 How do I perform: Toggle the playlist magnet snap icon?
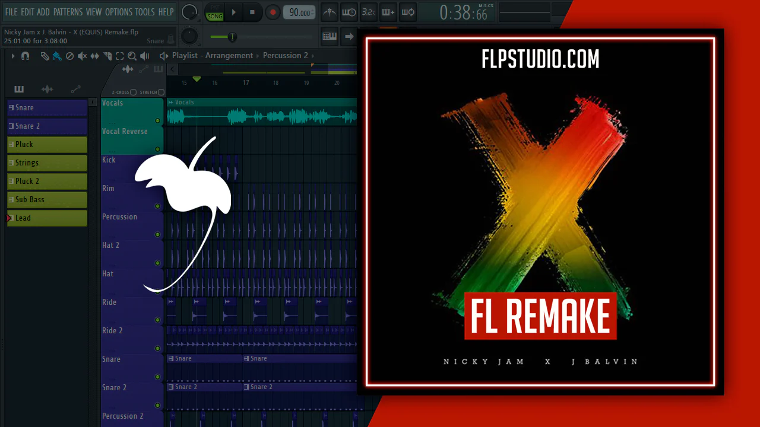(x=25, y=56)
